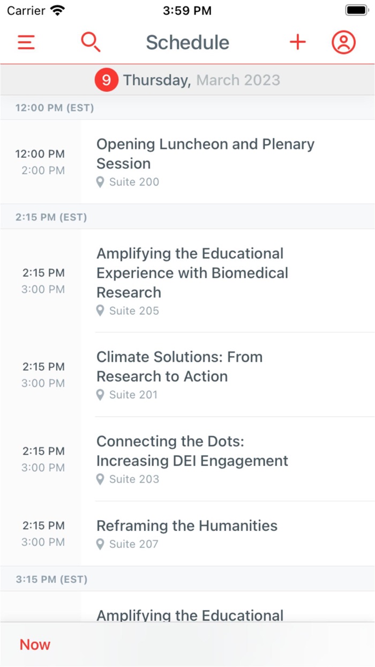Image resolution: width=375 pixels, height=667 pixels.
Task: Open Climate Solutions: From Research to Action
Action: tap(179, 367)
